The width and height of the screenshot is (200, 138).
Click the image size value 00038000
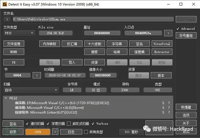tap(103, 75)
